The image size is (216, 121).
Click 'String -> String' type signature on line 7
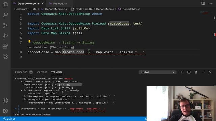click(78, 43)
